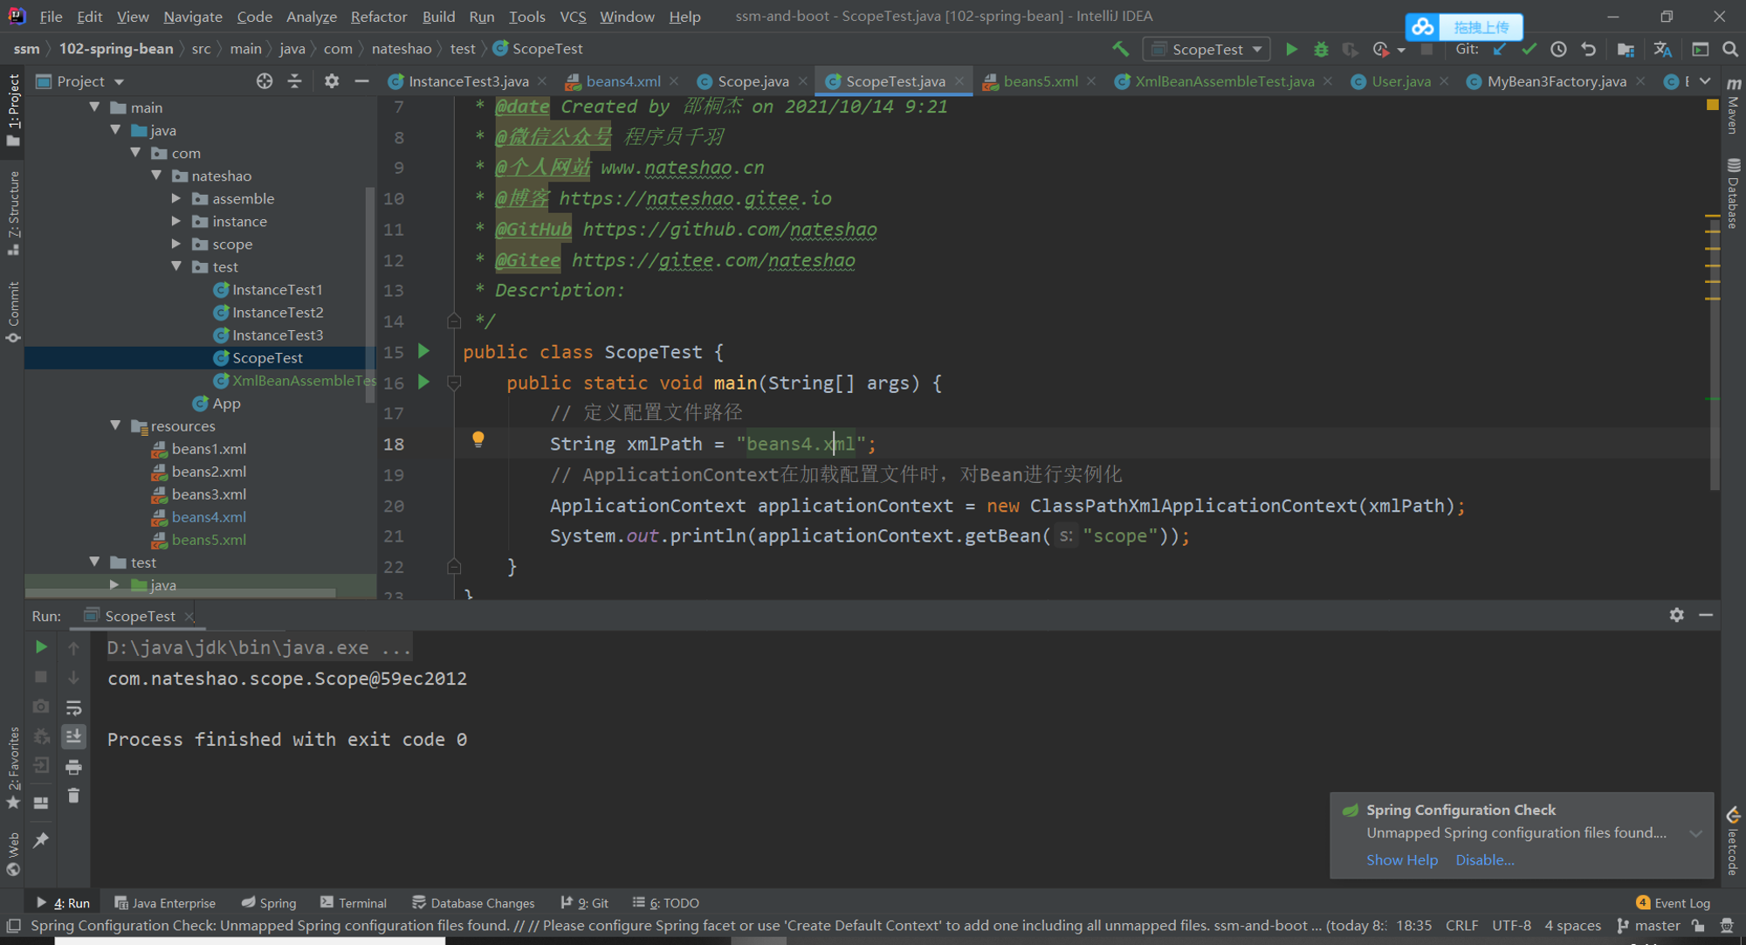The image size is (1746, 945).
Task: Hide the Project tool window
Action: (361, 81)
